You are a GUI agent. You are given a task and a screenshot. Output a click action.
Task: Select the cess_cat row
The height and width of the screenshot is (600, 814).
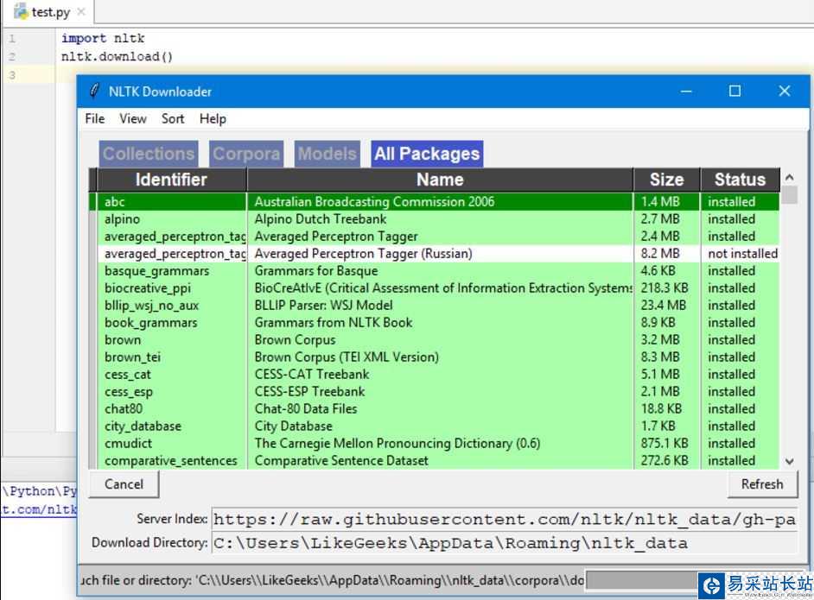[x=434, y=375]
